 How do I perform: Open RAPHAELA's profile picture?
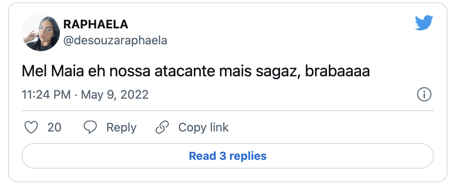click(x=41, y=32)
